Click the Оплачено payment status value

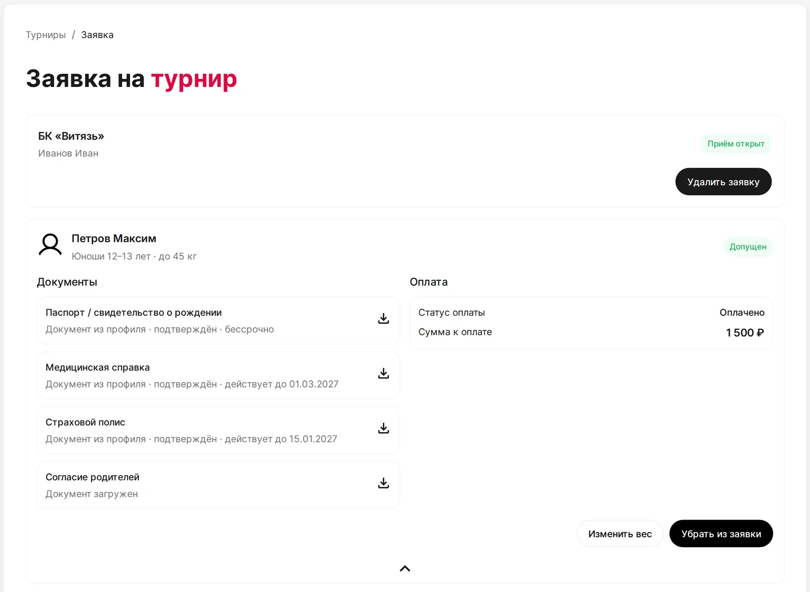coord(742,313)
